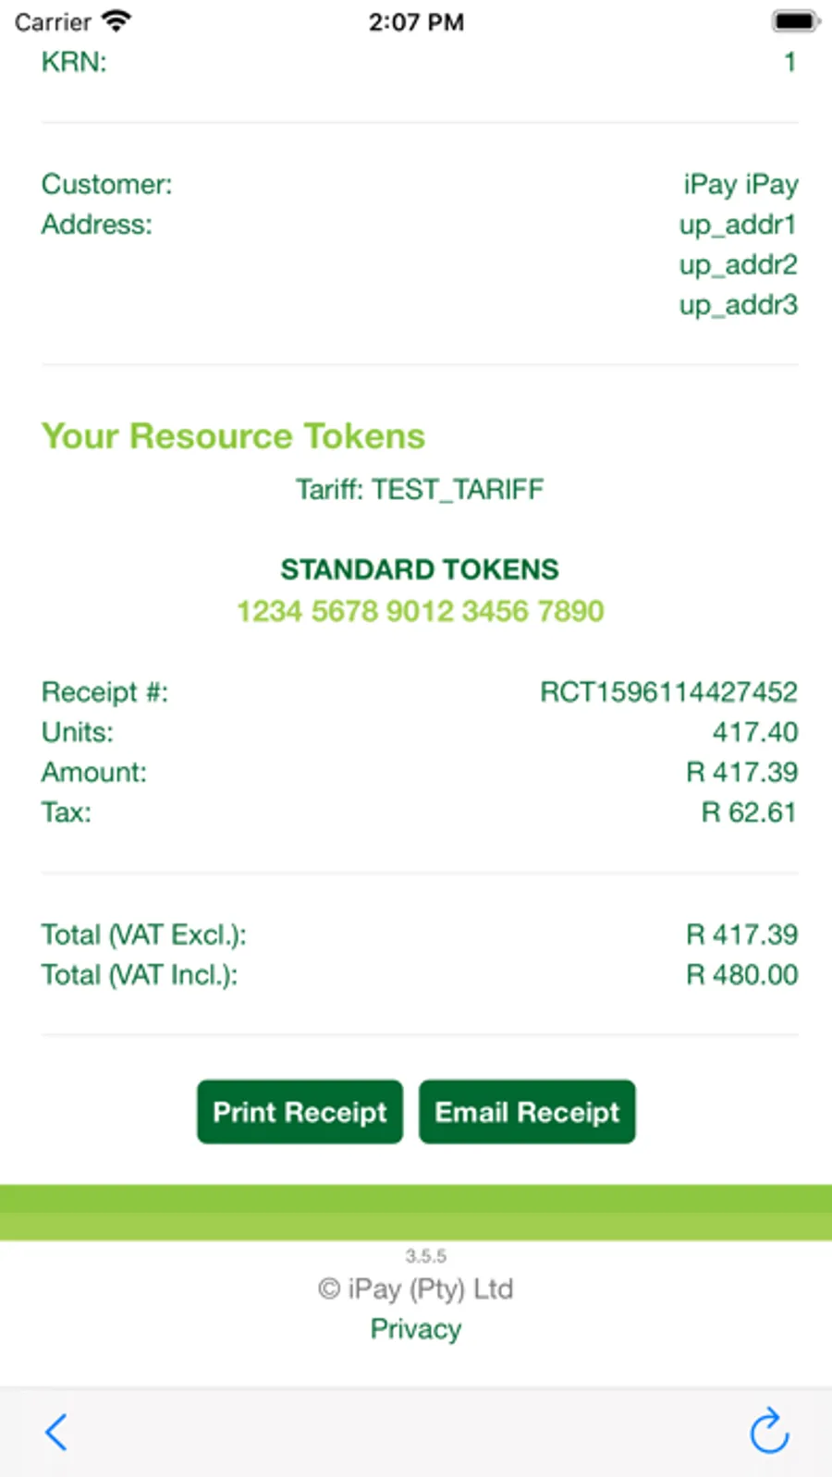Tap the back arrow icon
The width and height of the screenshot is (832, 1477).
pyautogui.click(x=56, y=1433)
